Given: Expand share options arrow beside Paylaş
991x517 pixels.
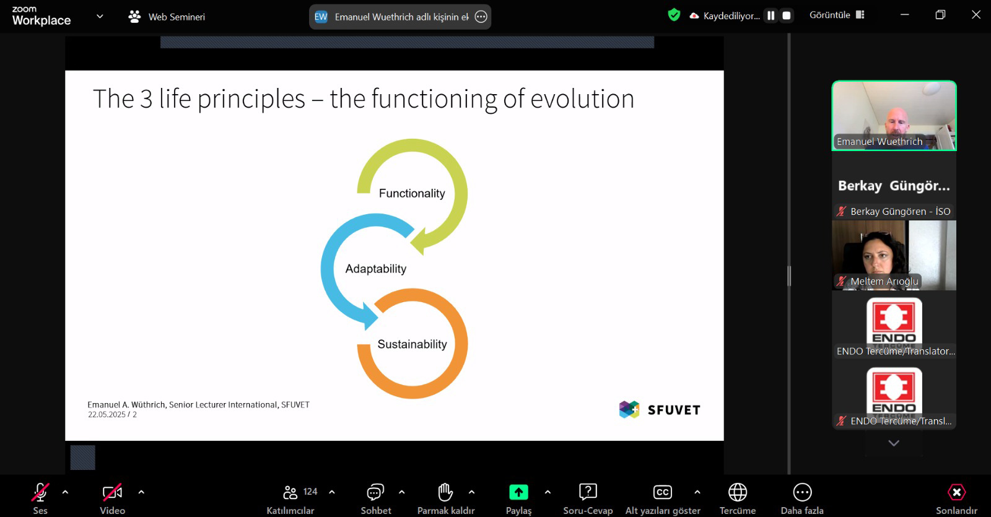Looking at the screenshot, I should click(x=548, y=492).
